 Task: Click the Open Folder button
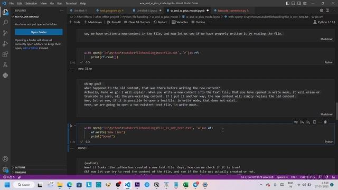(x=39, y=32)
